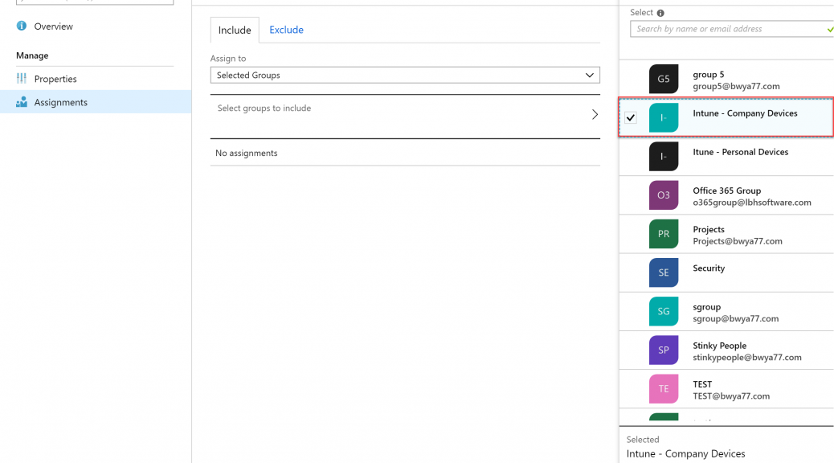Open Assignments in the sidebar
The height and width of the screenshot is (463, 834).
pos(96,102)
